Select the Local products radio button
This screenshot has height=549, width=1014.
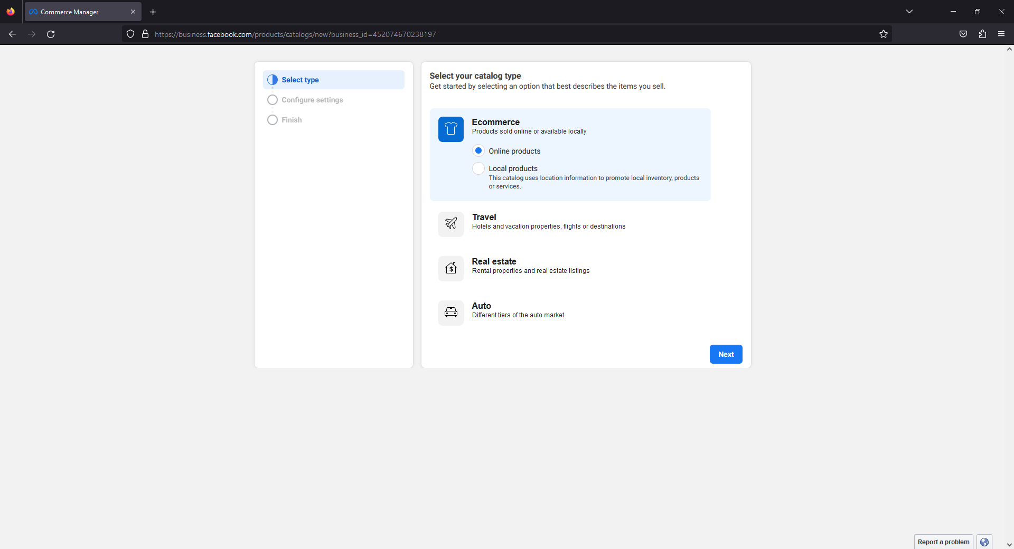tap(478, 168)
